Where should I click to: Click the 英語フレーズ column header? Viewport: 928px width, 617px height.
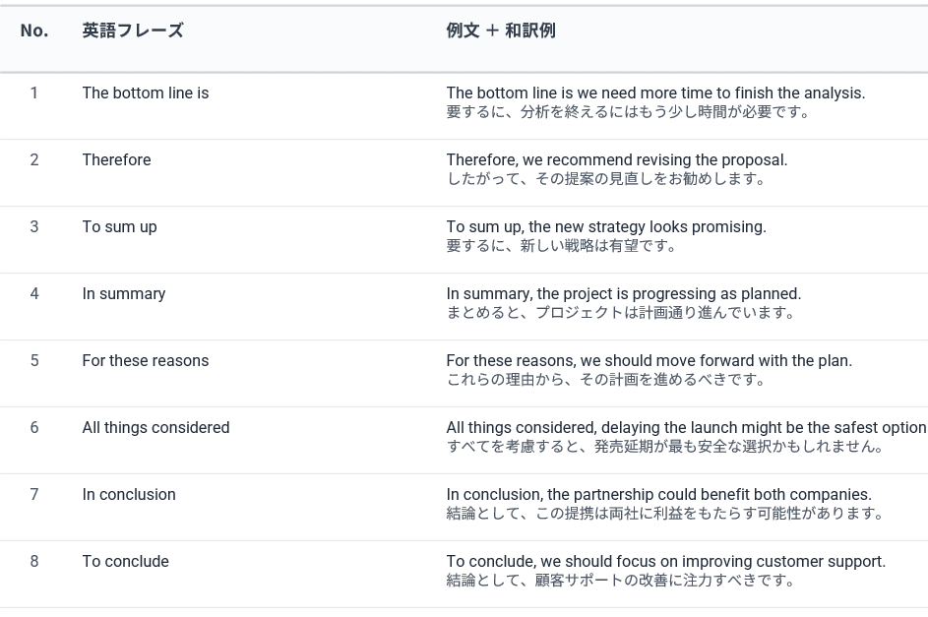point(133,31)
